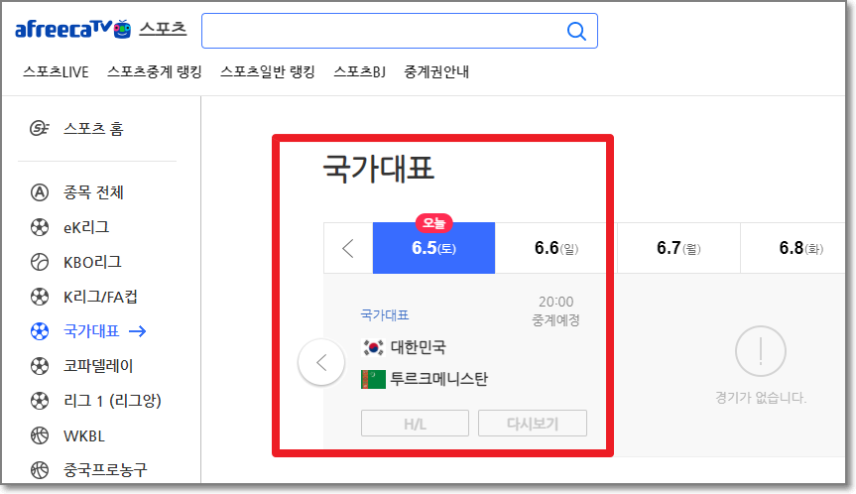Select the 6.7(월) date tab
Image resolution: width=856 pixels, height=494 pixels.
(x=678, y=248)
